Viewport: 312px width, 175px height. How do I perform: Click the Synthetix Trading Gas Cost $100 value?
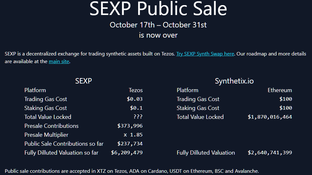[286, 99]
